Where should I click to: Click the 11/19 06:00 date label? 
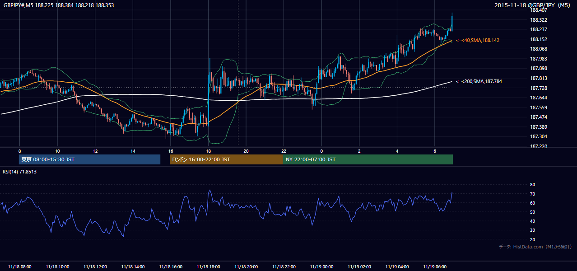tap(435, 267)
